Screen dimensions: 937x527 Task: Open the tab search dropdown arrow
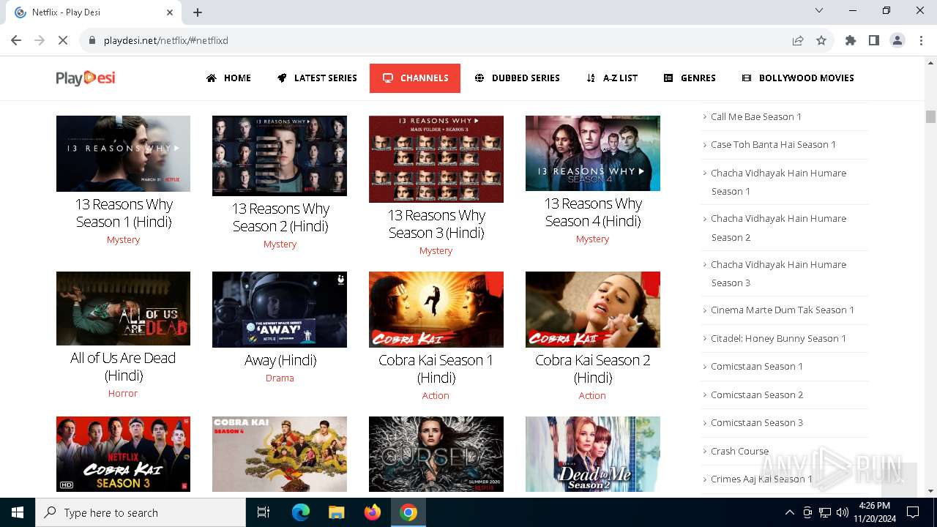pos(819,11)
